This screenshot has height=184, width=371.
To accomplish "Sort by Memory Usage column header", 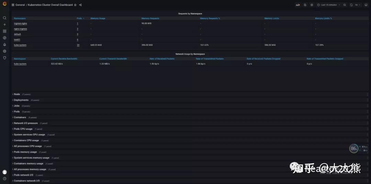I will [x=98, y=19].
